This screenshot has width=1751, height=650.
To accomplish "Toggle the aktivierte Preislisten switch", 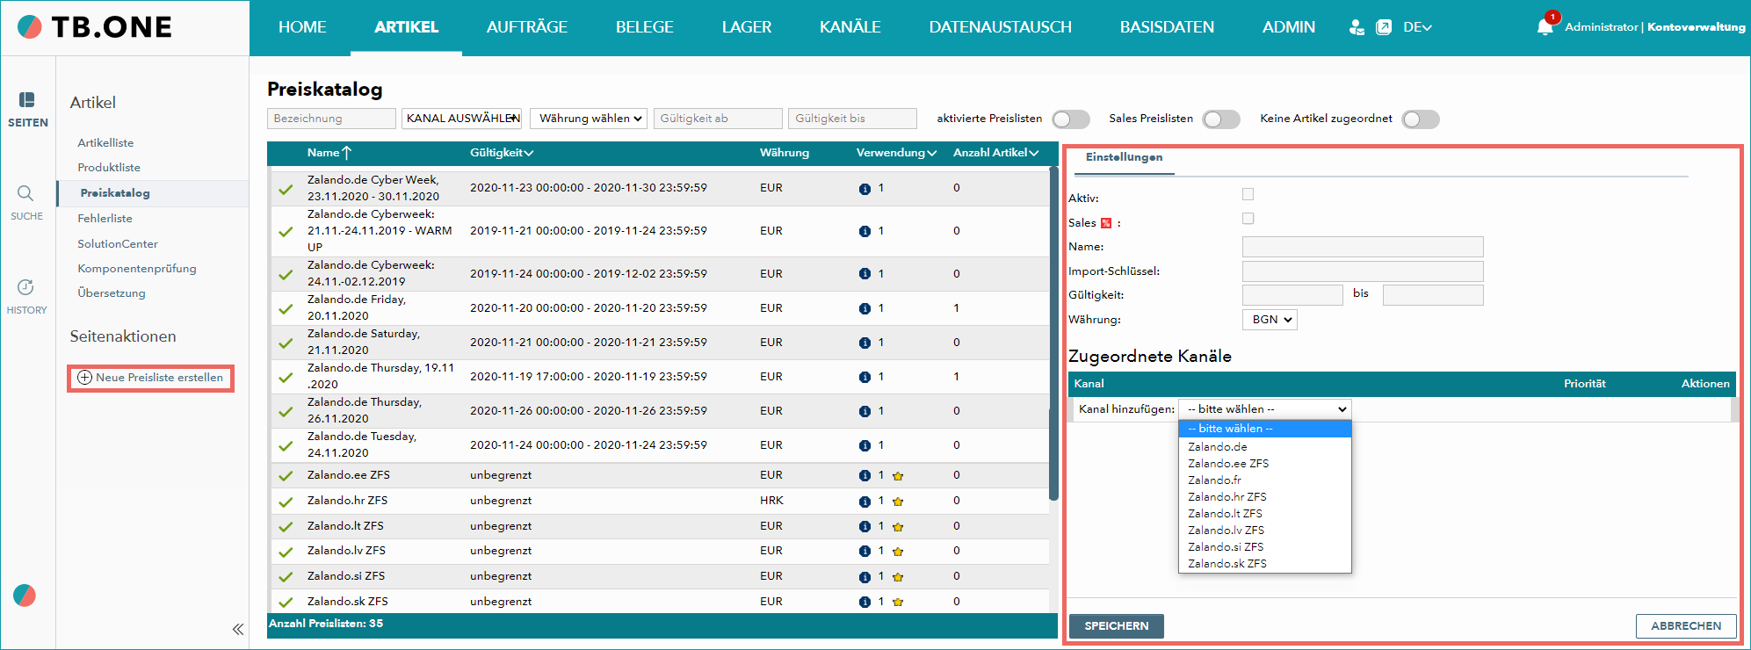I will point(1071,119).
